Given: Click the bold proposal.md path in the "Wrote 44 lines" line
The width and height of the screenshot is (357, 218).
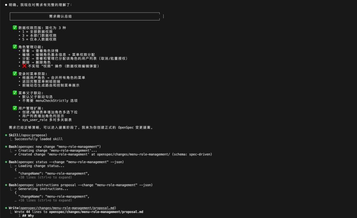Looking at the screenshot, I should click(96, 212).
